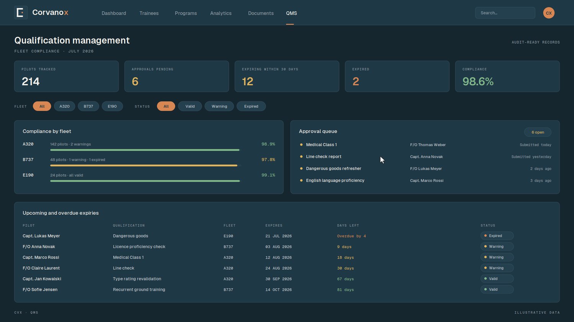Select the fleet filter All
Screen dimensions: 574x322
(42, 106)
